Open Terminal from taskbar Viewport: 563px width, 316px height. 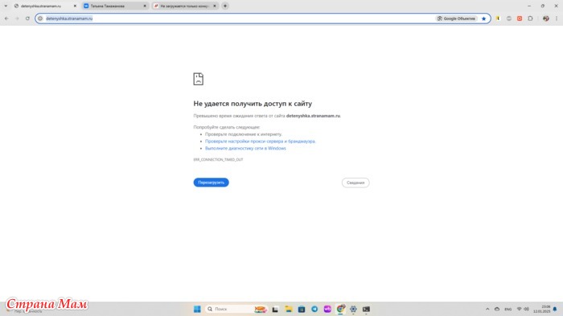(366, 310)
